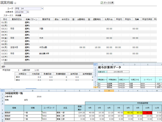Screen dimensions: 162x122
Task: Click column D header in the payroll sheet
Action: [x=135, y=65]
